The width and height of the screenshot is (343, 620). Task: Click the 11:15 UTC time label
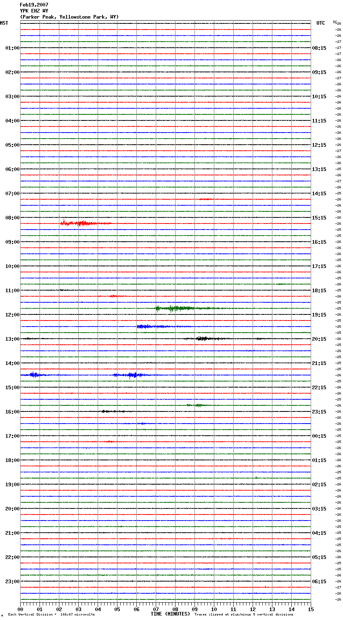(319, 121)
